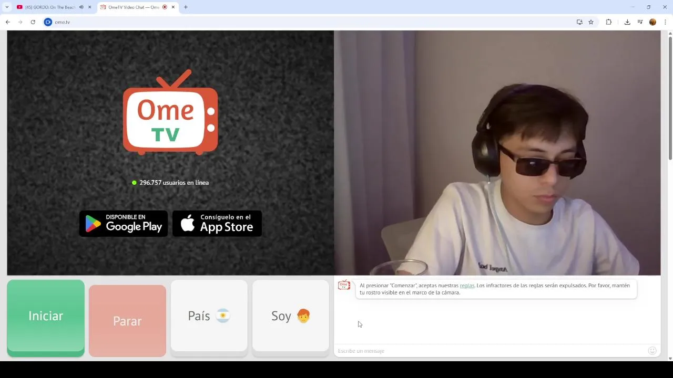Open the País country selector
Image resolution: width=673 pixels, height=378 pixels.
point(209,316)
